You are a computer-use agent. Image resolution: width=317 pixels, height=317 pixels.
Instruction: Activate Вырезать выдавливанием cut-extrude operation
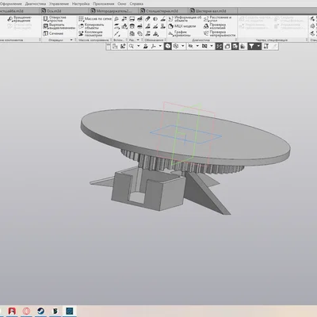(59, 26)
